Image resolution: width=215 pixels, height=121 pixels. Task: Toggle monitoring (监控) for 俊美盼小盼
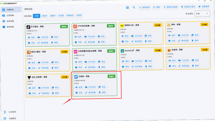(125, 36)
